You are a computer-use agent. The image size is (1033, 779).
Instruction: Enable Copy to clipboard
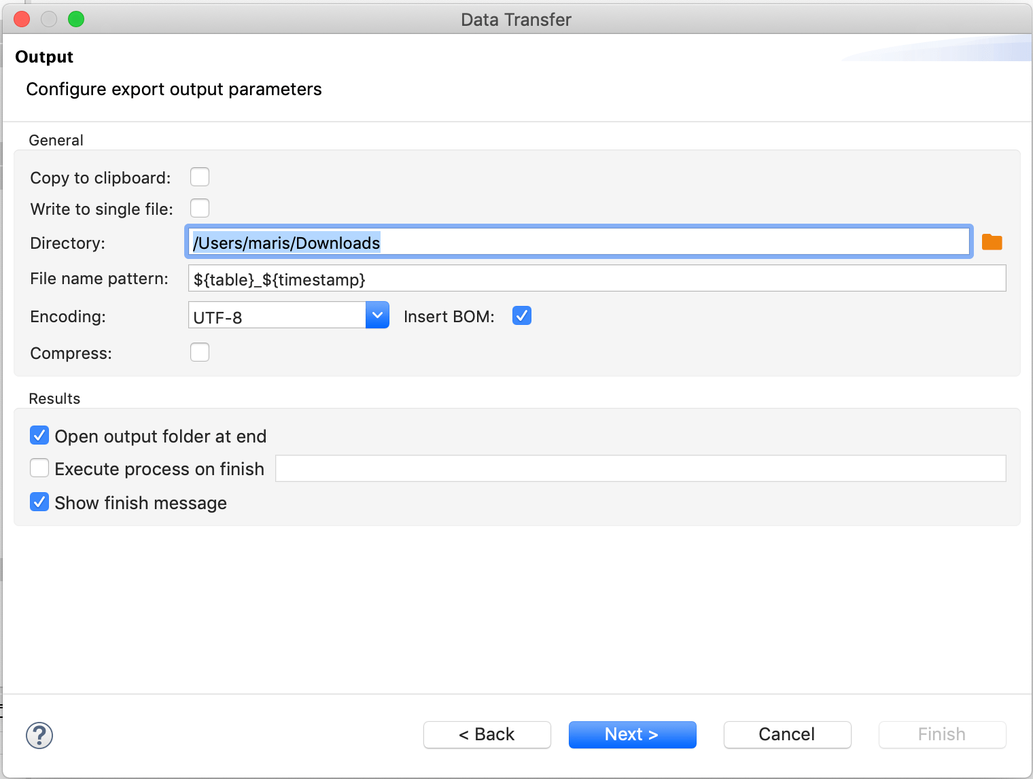pos(199,177)
